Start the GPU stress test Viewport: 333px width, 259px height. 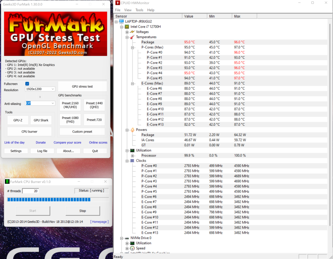(82, 86)
